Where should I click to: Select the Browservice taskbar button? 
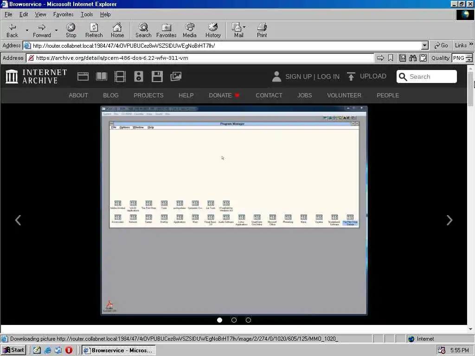pos(118,350)
